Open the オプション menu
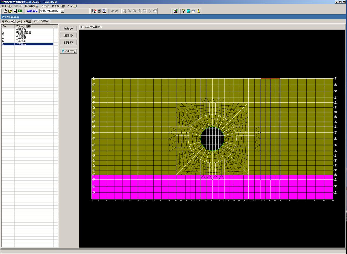This screenshot has width=347, height=254. click(x=58, y=6)
